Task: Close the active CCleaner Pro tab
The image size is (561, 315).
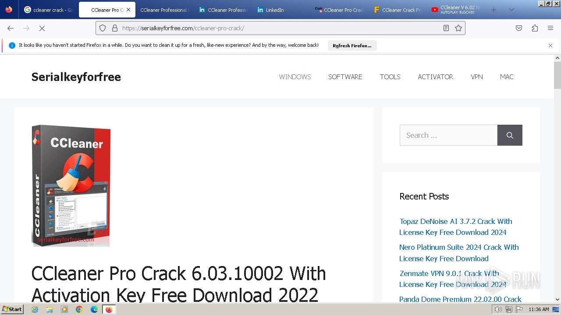Action: tap(128, 10)
